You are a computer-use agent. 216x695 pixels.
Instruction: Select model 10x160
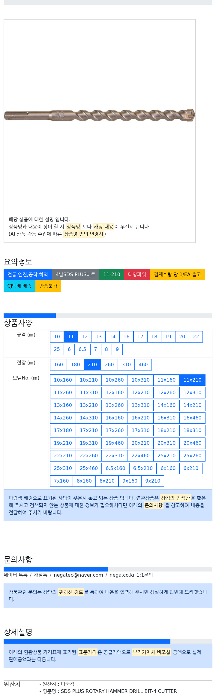click(x=63, y=380)
